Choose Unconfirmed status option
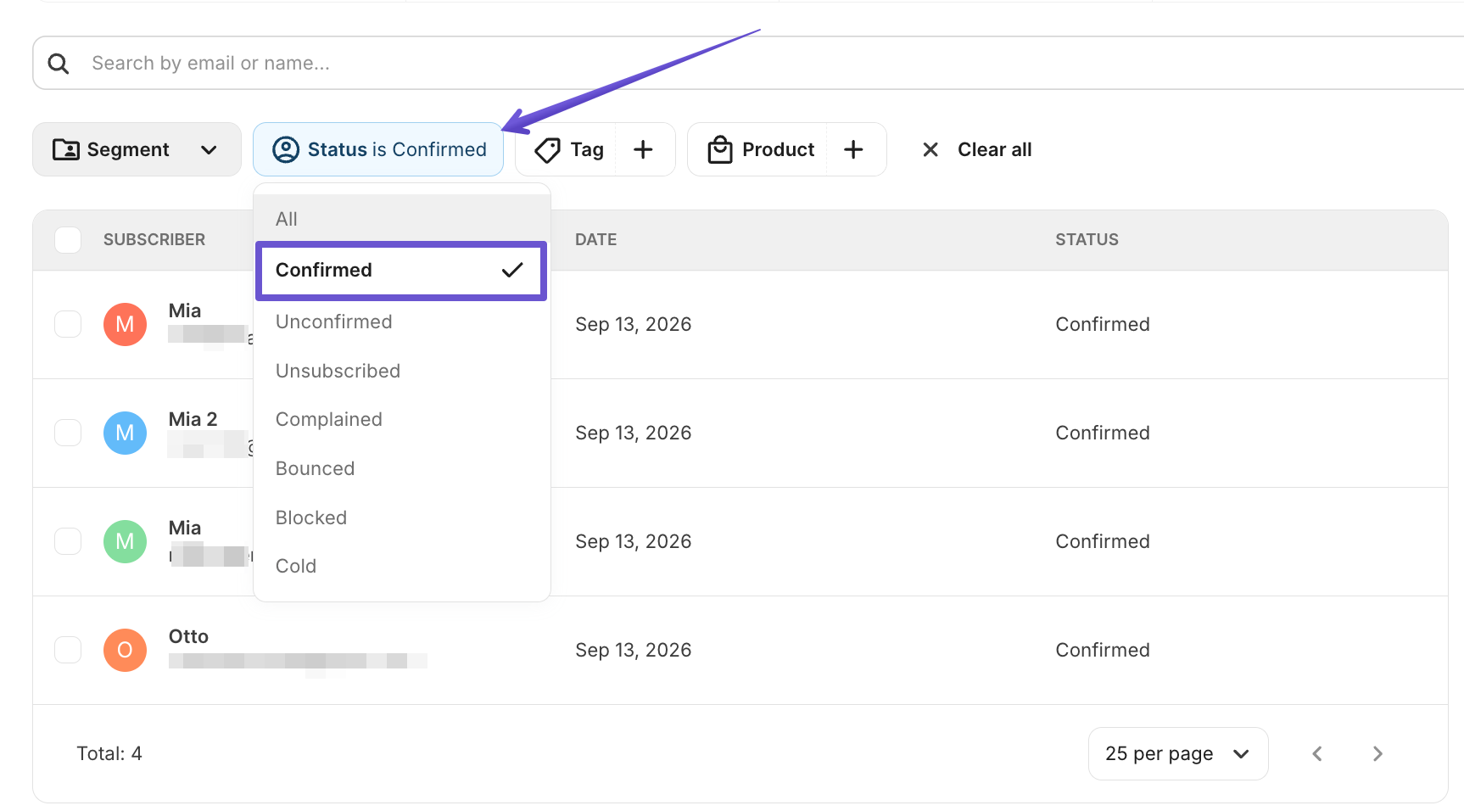 (402, 322)
